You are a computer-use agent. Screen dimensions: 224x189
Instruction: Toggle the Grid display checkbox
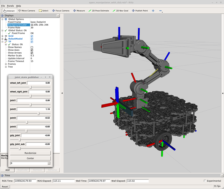click(x=32, y=36)
